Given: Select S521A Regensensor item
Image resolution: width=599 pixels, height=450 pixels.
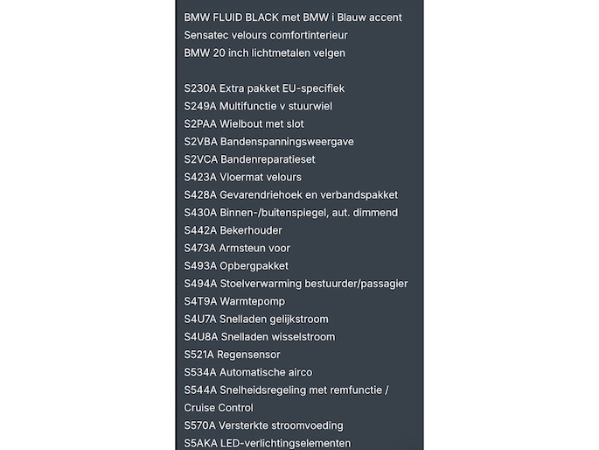Looking at the screenshot, I should click(232, 355).
